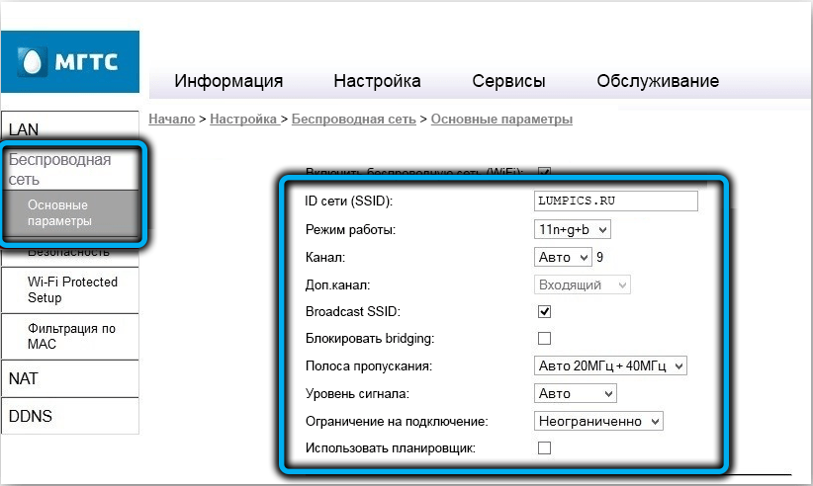Image resolution: width=813 pixels, height=486 pixels.
Task: Follow the Начало breadcrumb link
Action: pyautogui.click(x=171, y=120)
